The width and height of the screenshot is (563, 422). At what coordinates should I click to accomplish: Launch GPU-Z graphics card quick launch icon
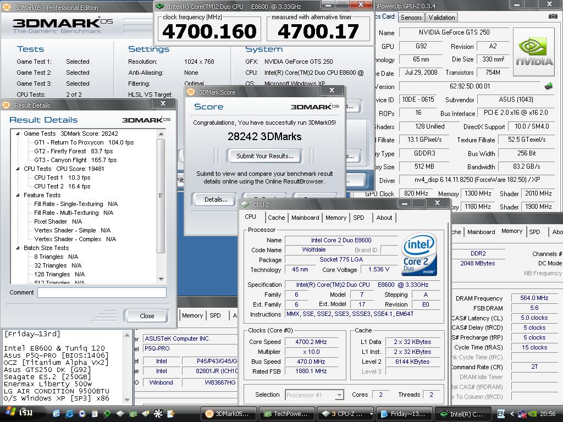click(133, 414)
